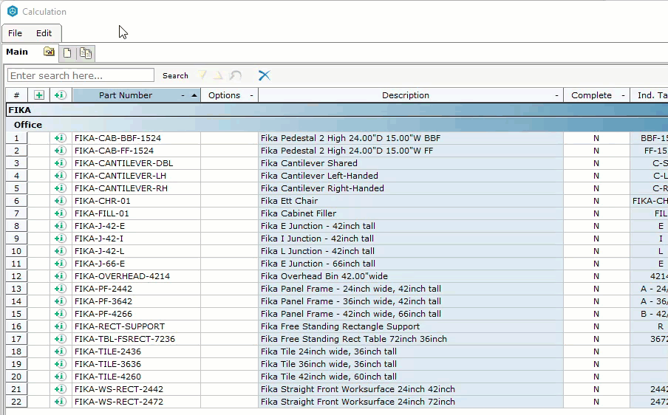Open Complete column filter dash
The width and height of the screenshot is (668, 415).
[623, 95]
